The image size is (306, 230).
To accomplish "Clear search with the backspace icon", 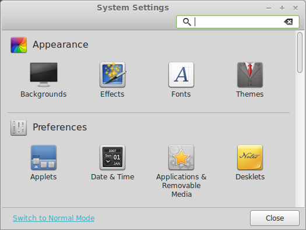I will 289,22.
